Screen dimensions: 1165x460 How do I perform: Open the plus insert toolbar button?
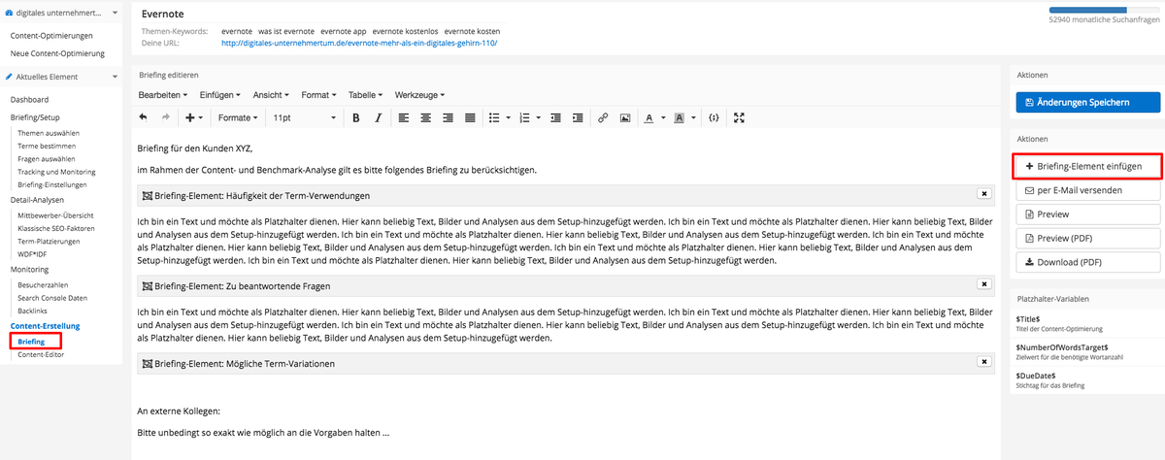[193, 117]
